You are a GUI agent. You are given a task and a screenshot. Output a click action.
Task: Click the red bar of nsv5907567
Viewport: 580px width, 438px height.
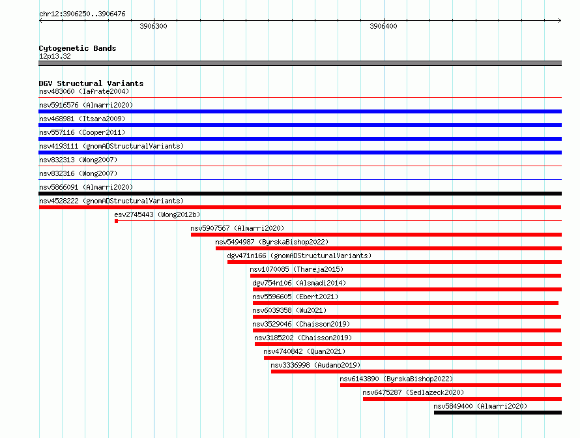tap(376, 235)
